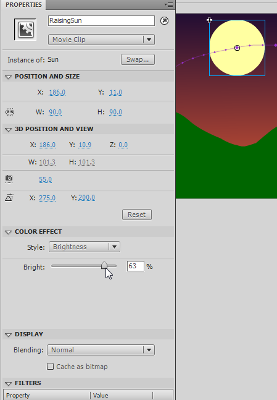Open the Properties panel options menu icon
277x400 pixels.
click(x=168, y=4)
